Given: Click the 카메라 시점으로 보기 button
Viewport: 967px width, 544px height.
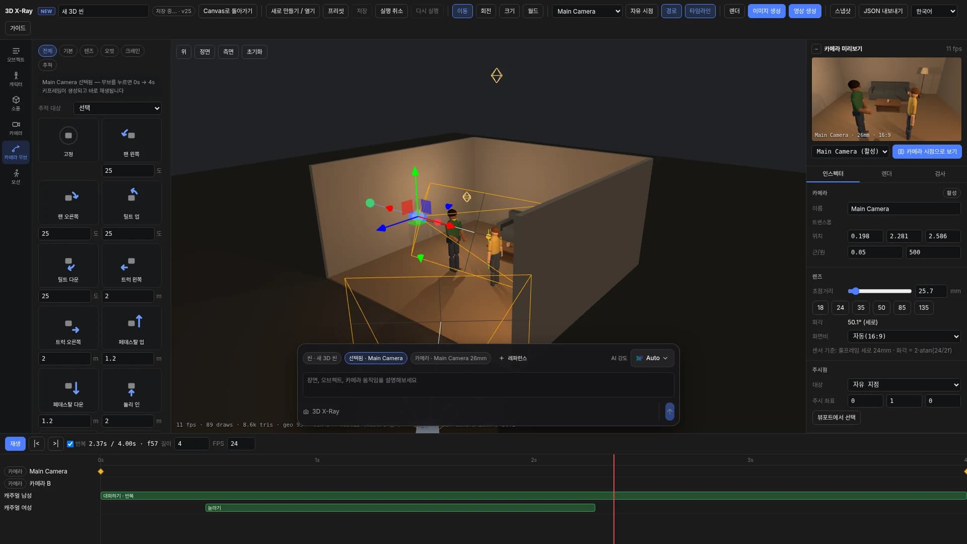Looking at the screenshot, I should click(927, 152).
